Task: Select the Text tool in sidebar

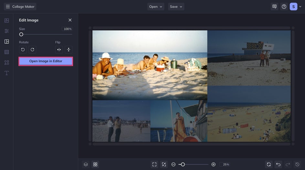Action: [6, 73]
